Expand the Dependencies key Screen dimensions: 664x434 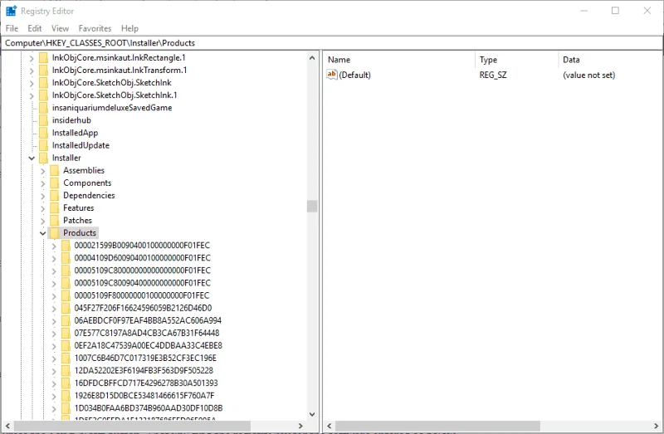[43, 196]
